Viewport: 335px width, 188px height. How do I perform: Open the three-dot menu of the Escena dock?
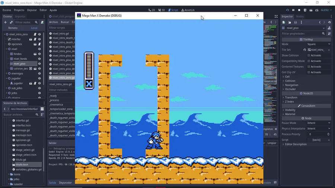44,16
